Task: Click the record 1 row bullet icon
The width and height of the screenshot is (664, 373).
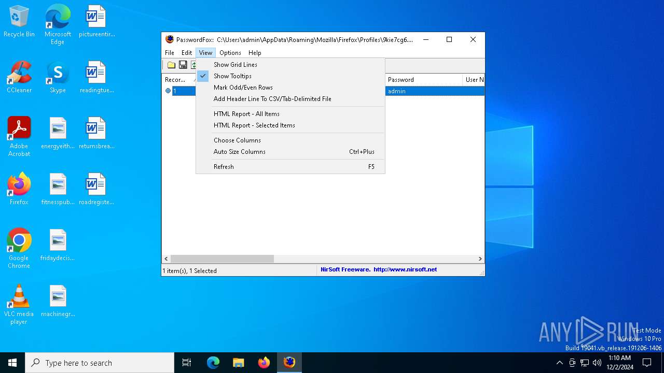Action: click(168, 91)
